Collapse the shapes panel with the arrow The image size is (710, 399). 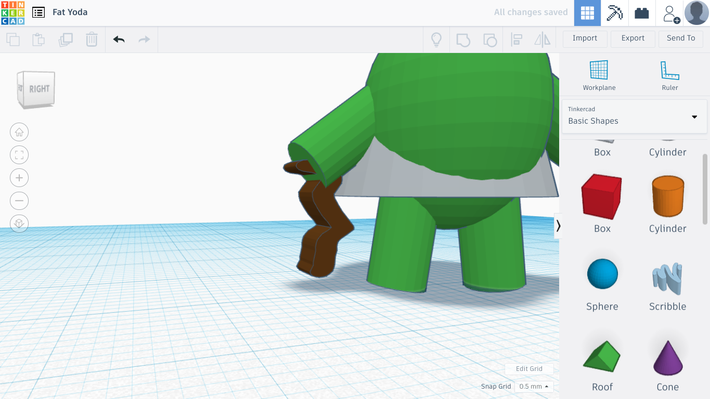[x=559, y=225]
